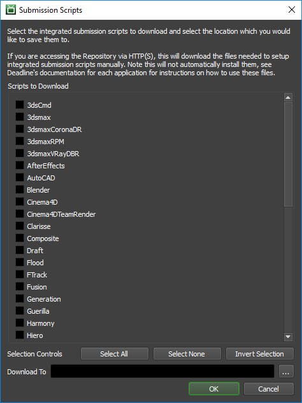The height and width of the screenshot is (403, 302).
Task: Click the script list scrollbar thumb
Action: (288, 154)
